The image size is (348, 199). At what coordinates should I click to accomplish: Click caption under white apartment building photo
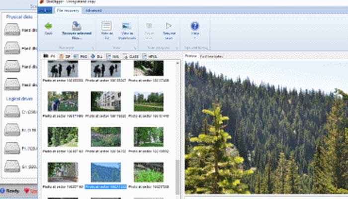point(105,116)
